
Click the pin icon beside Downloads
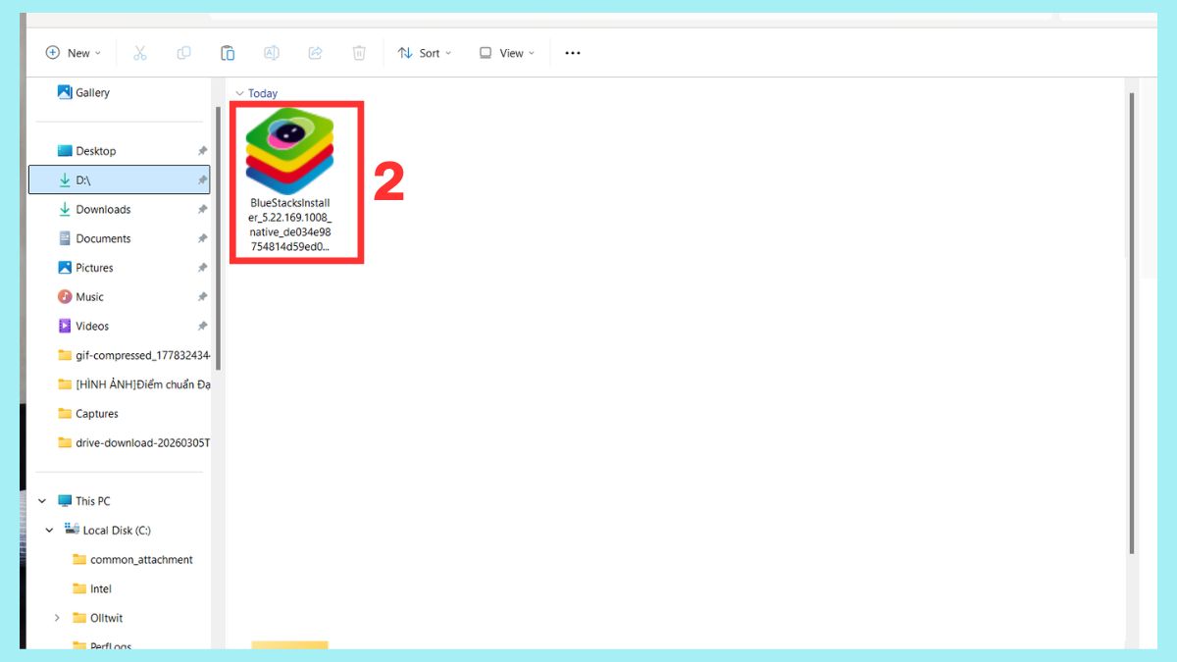coord(202,209)
